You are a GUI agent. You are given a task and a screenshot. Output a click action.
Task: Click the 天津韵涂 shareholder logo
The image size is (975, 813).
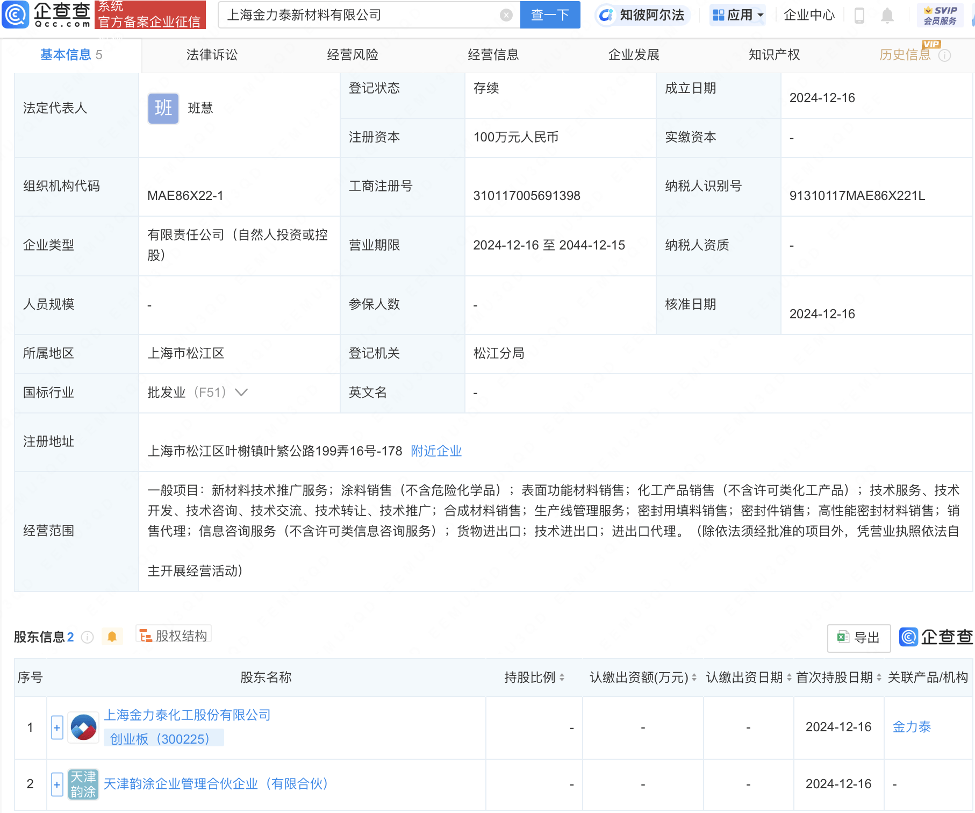coord(83,784)
